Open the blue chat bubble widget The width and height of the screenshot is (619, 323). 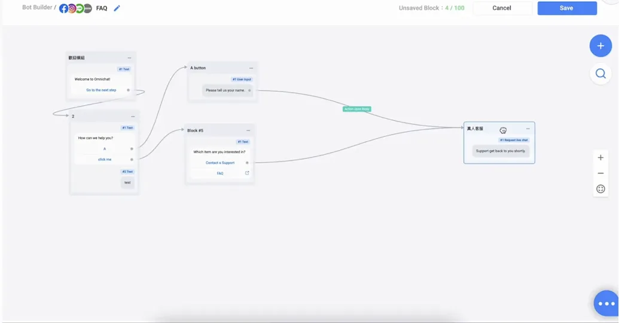click(x=606, y=303)
